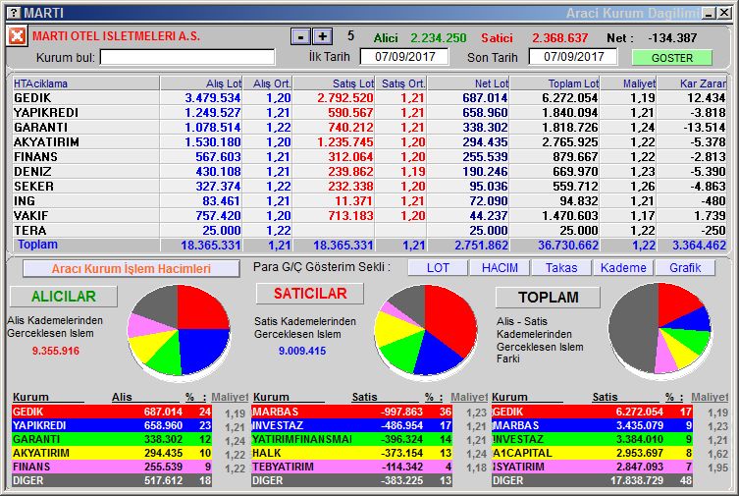Click red GEDIK row in buyers list
The image size is (739, 496).
(x=112, y=412)
